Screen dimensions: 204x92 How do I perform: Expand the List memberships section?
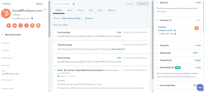(157, 85)
